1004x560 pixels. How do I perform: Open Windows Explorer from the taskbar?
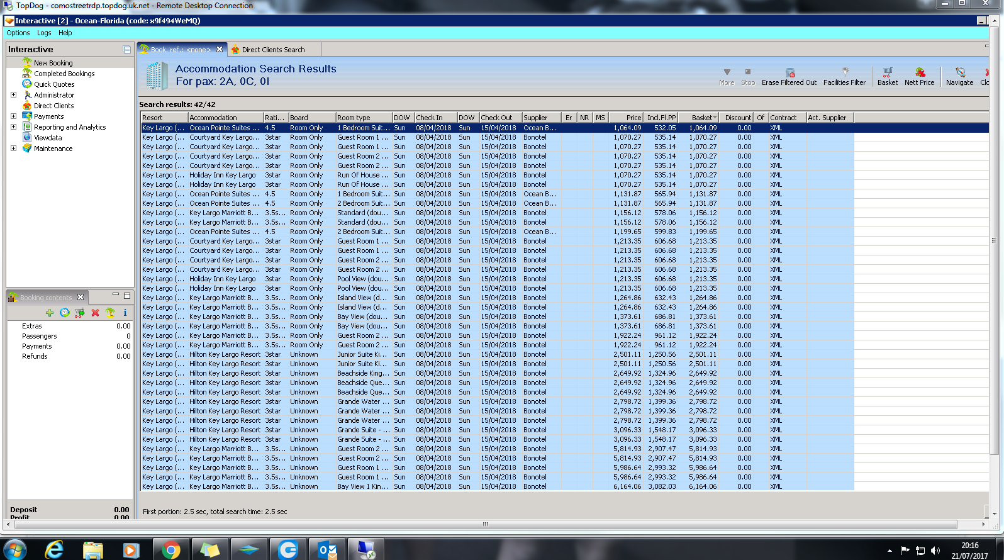pyautogui.click(x=92, y=549)
